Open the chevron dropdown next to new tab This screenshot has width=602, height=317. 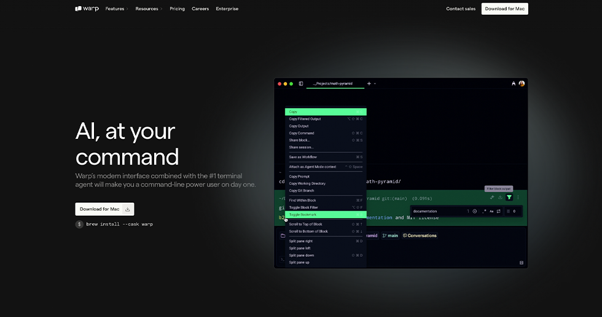coord(375,84)
